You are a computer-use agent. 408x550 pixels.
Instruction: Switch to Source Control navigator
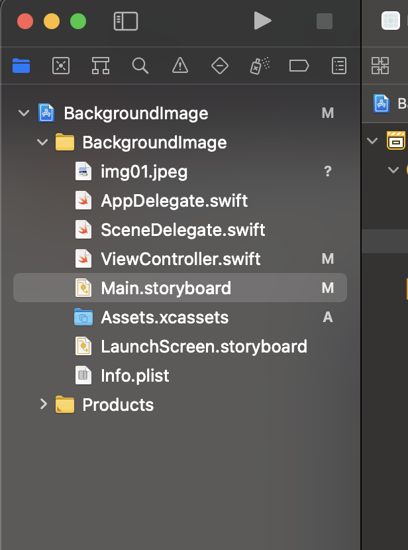(x=61, y=65)
